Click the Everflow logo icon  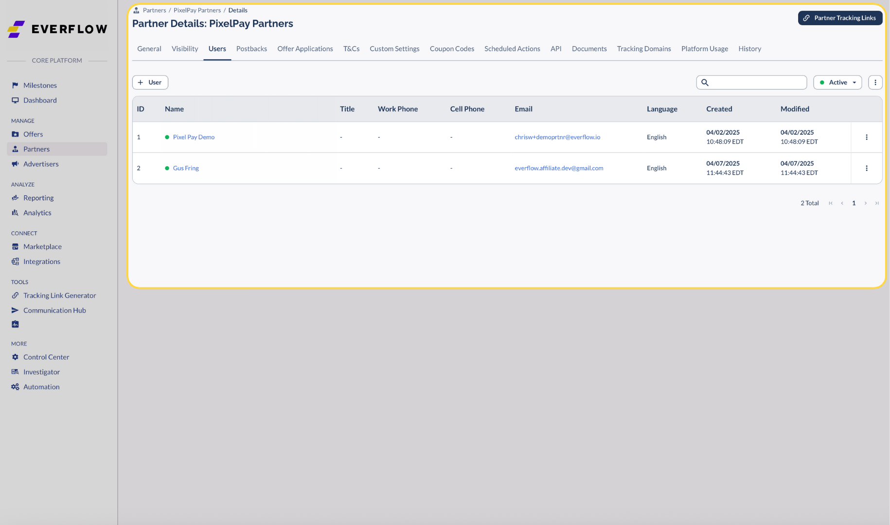(16, 29)
